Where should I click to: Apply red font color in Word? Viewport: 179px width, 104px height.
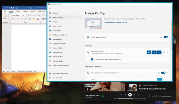point(38,19)
